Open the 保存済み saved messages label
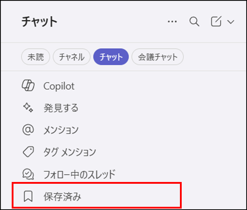This screenshot has height=210, width=247. point(62,196)
